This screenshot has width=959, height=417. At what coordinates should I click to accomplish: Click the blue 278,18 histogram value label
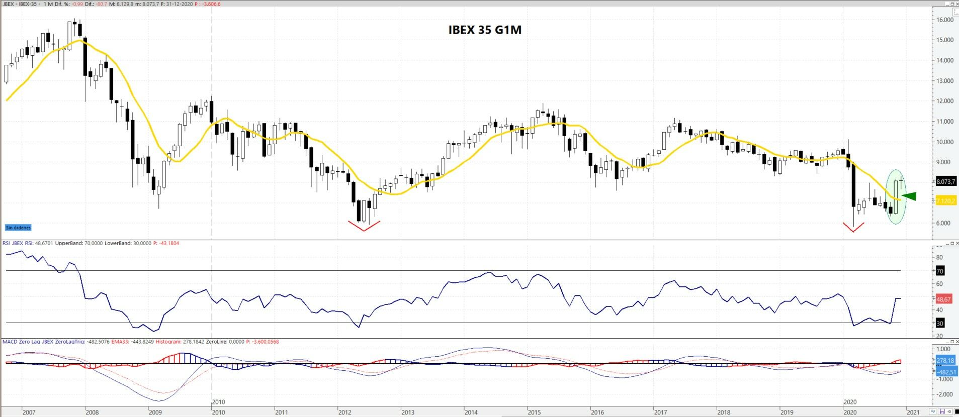coord(945,360)
